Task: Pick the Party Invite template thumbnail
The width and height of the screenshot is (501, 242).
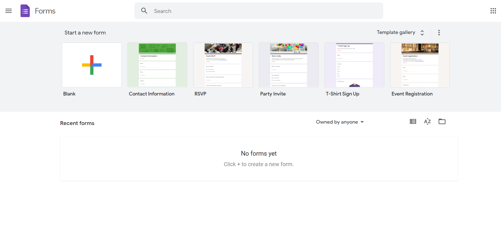Action: [288, 65]
